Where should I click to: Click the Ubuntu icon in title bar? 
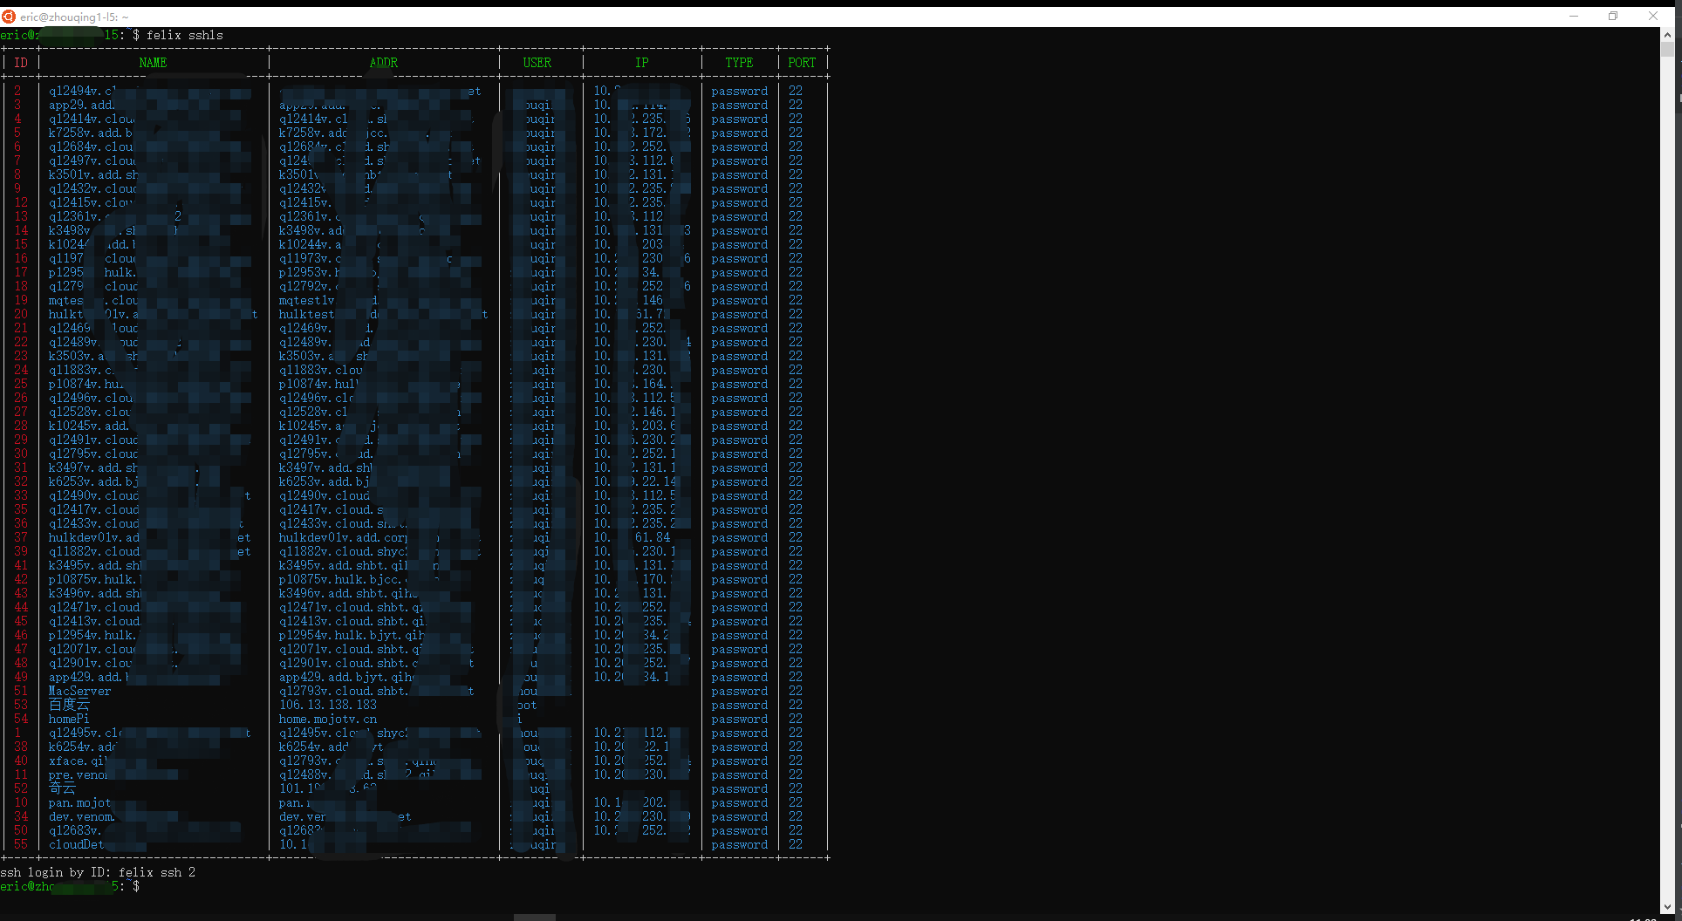(9, 17)
